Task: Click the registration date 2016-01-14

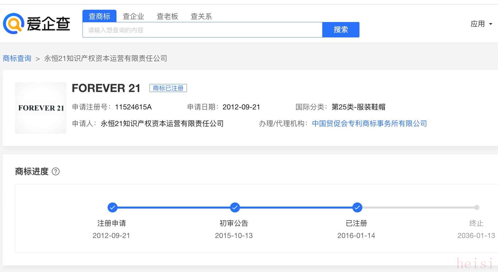Action: pyautogui.click(x=356, y=235)
